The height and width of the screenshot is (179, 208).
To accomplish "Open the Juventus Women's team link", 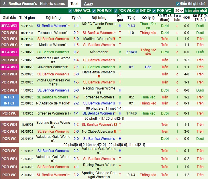I will (52, 67).
